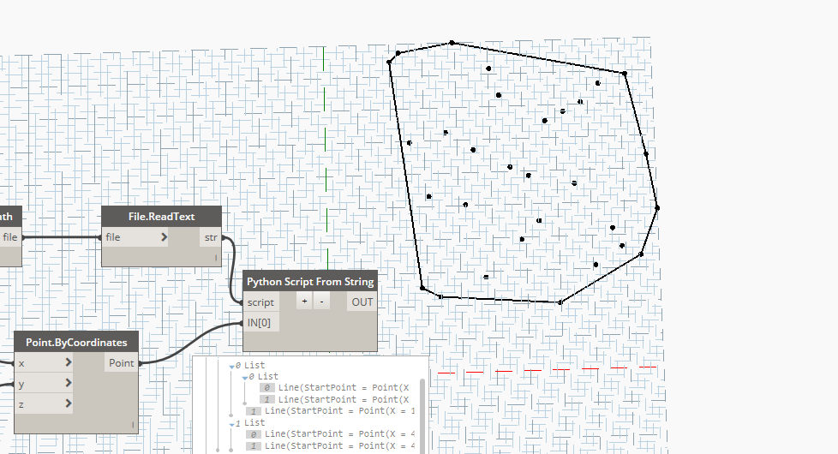Click the Point output port
The width and height of the screenshot is (838, 454).
tap(122, 363)
